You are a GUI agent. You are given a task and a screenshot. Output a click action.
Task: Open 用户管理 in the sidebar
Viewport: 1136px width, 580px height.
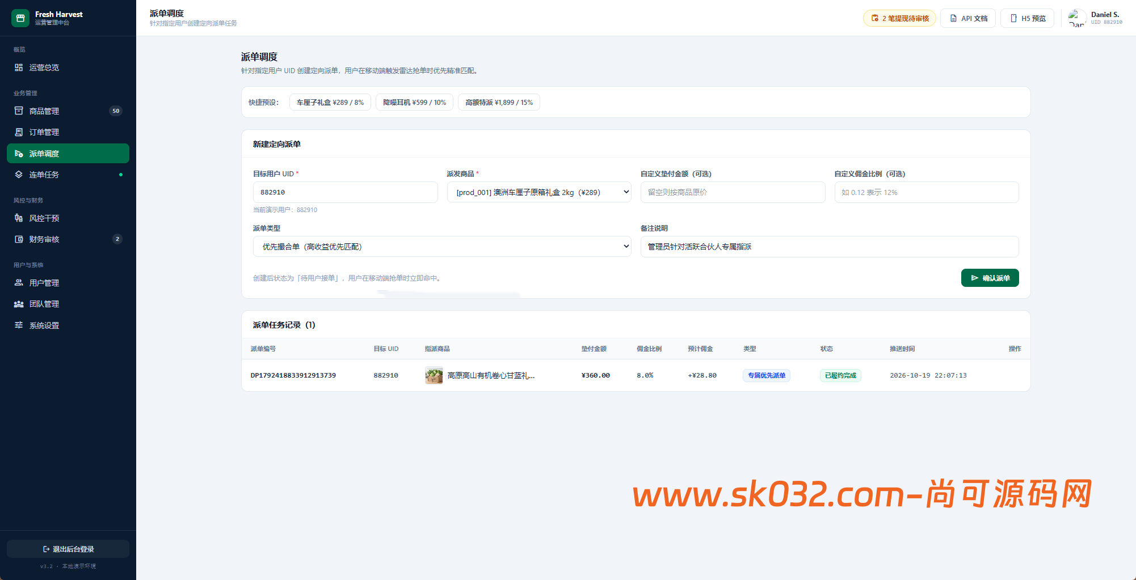(x=68, y=283)
